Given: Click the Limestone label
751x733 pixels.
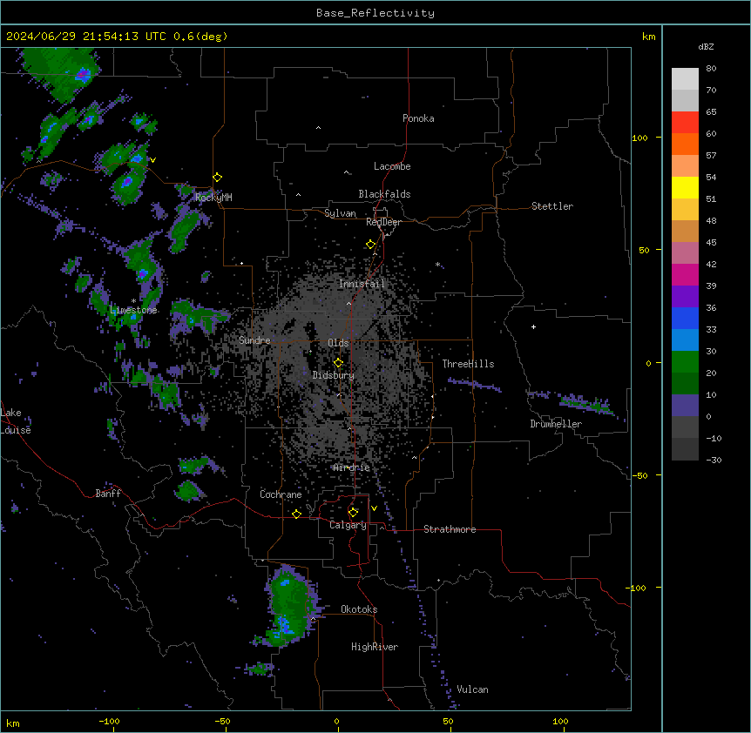Looking at the screenshot, I should coord(133,310).
